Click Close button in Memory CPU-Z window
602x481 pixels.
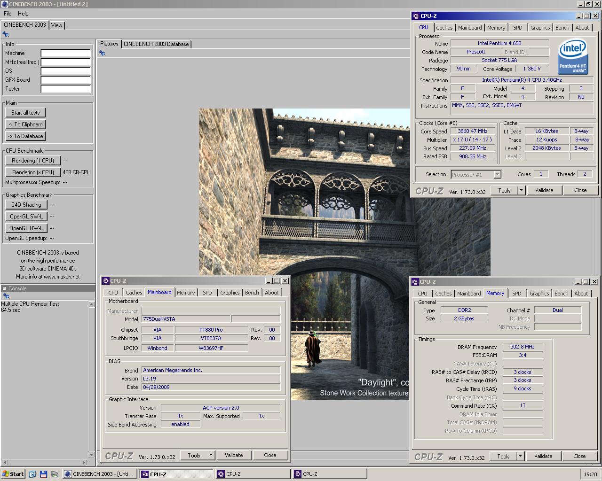579,456
